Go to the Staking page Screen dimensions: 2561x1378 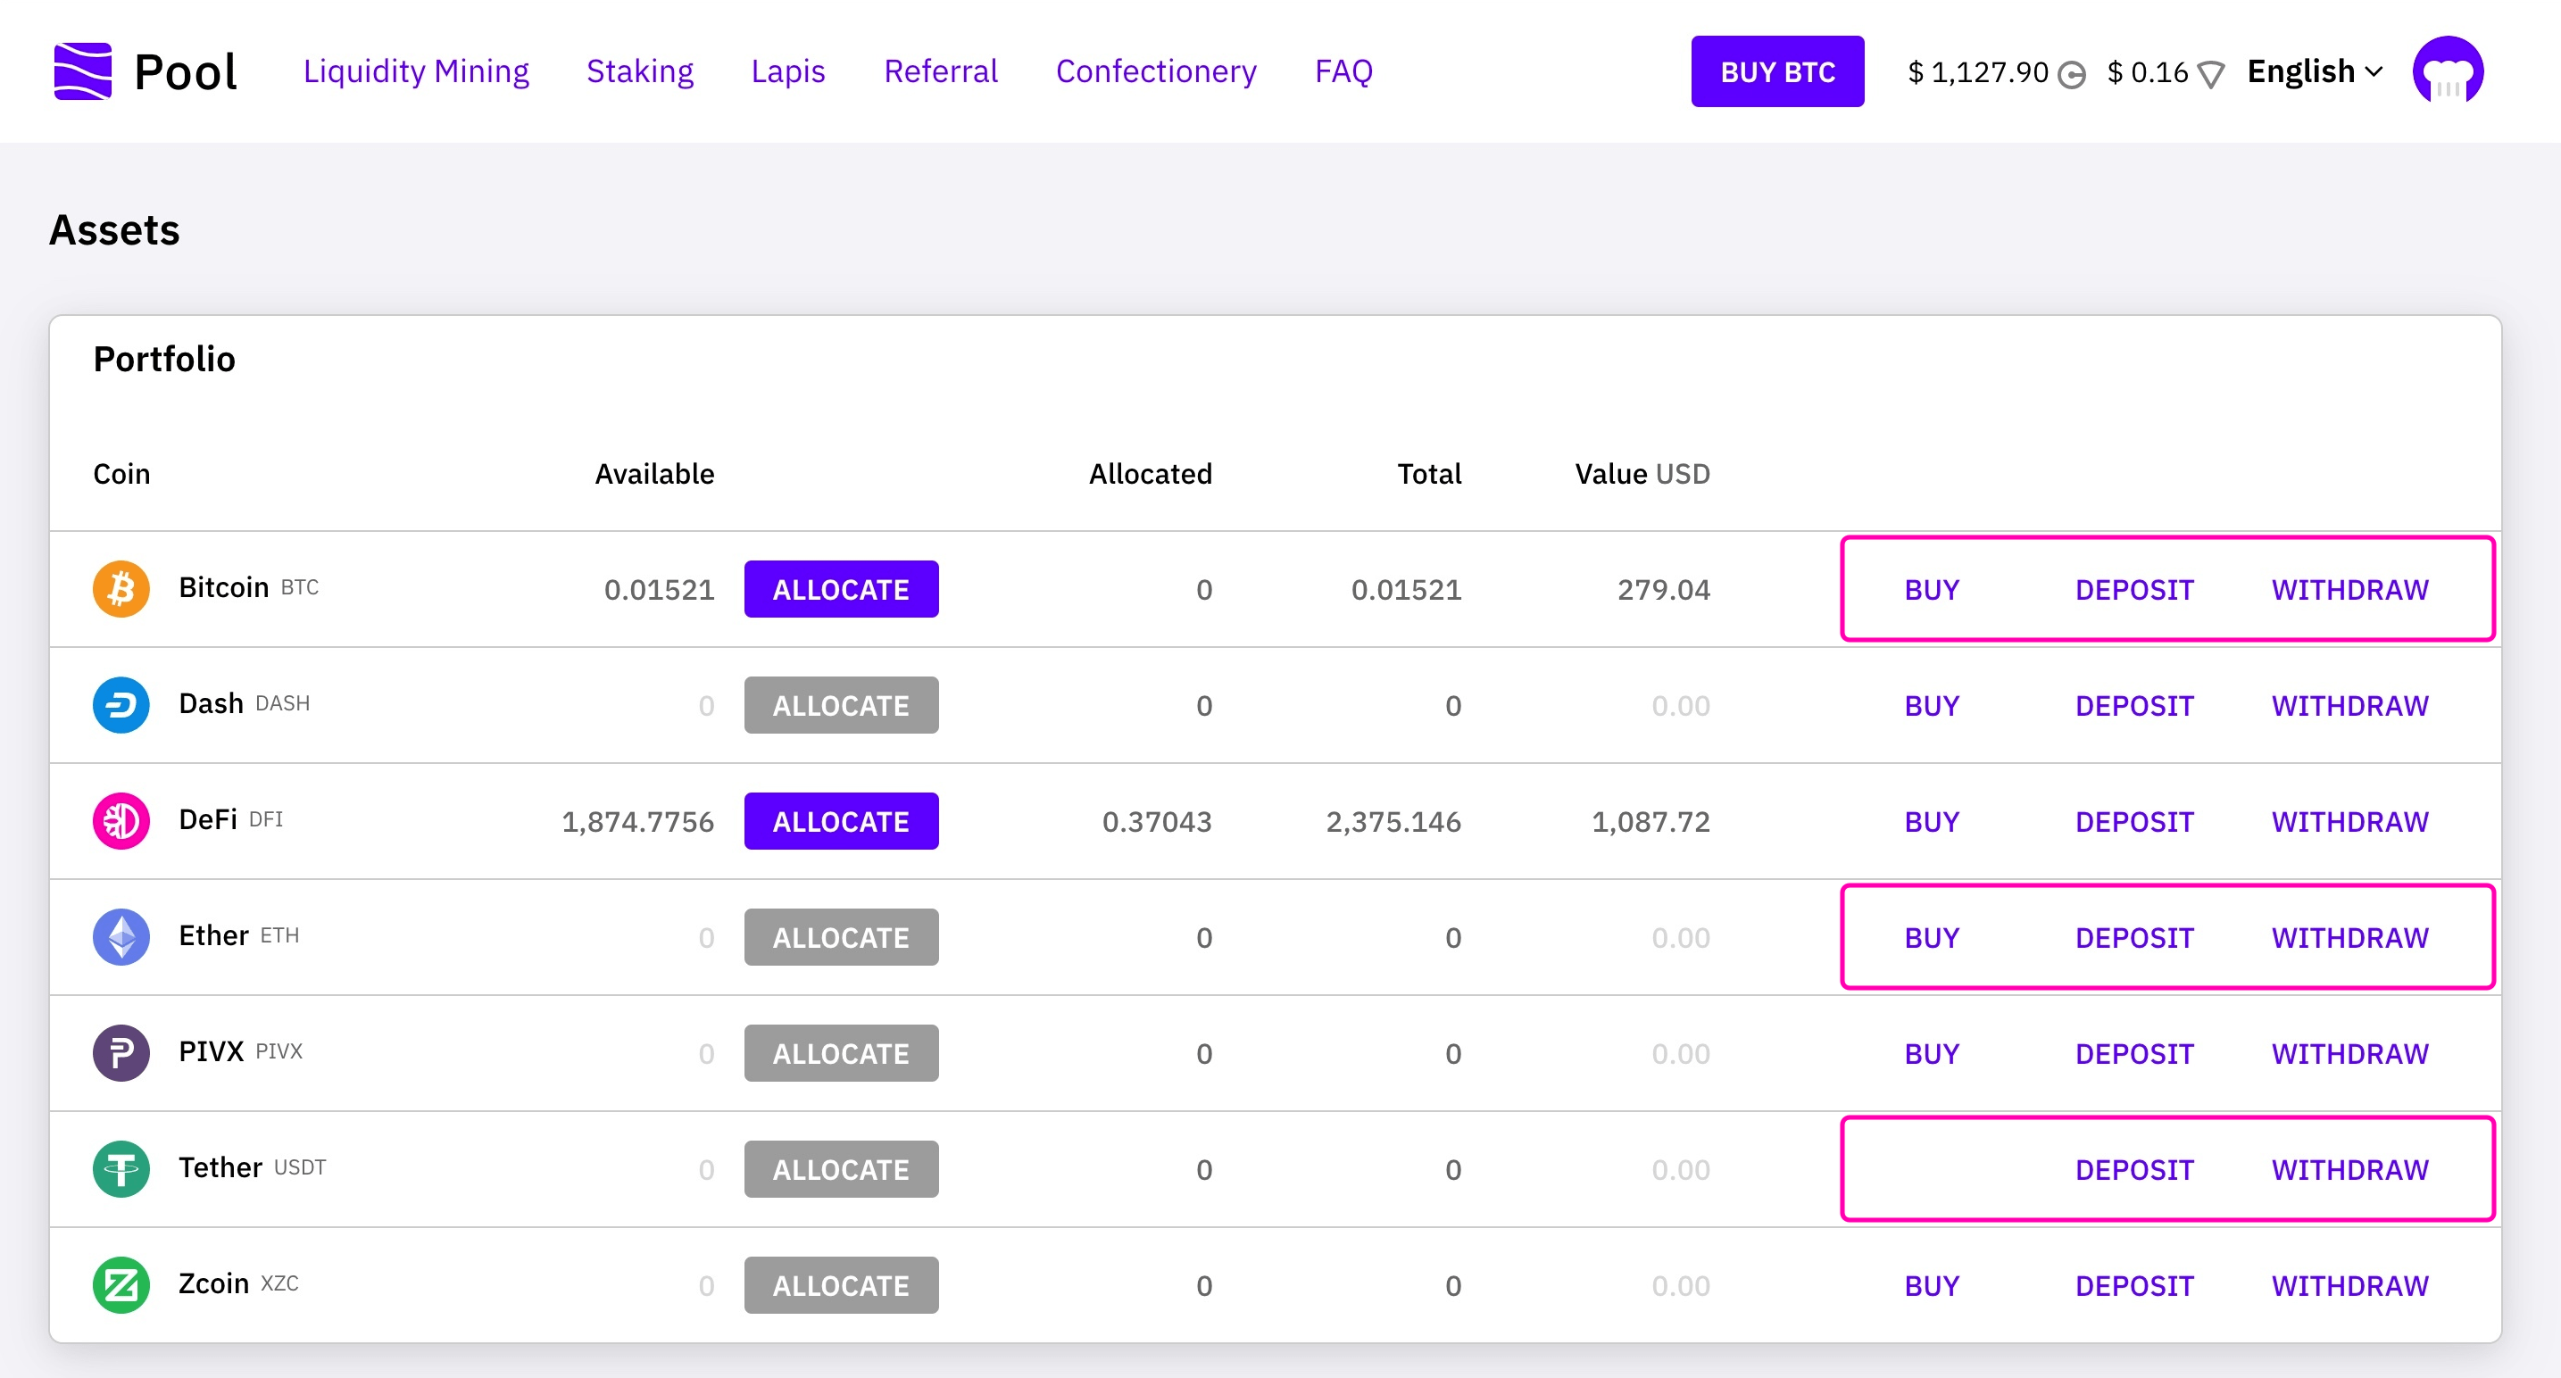639,71
